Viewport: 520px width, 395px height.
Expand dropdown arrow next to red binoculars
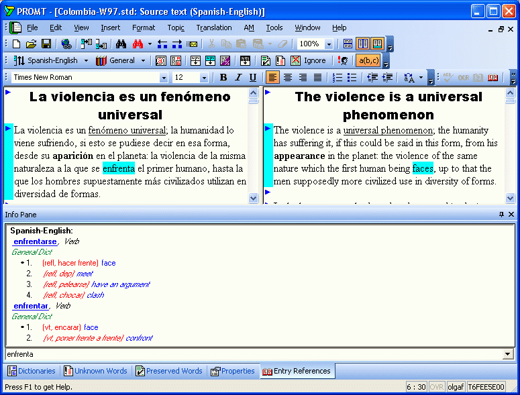point(150,44)
